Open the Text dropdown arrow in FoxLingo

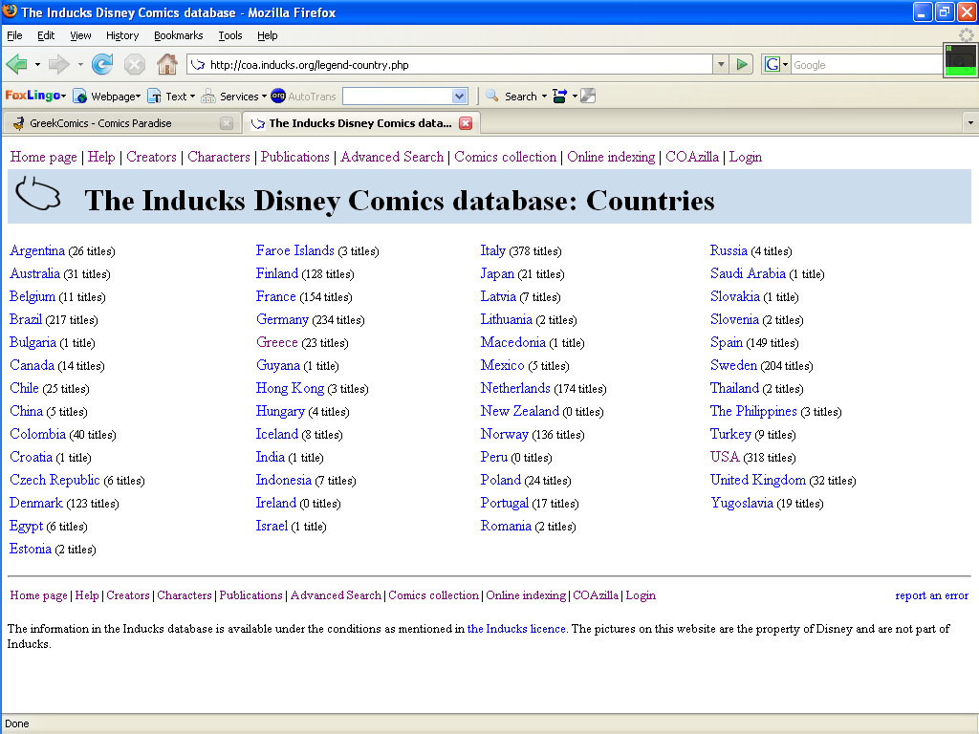click(192, 97)
